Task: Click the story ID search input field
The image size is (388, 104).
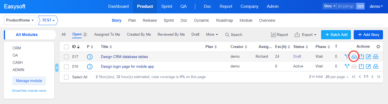Action: click(x=346, y=6)
